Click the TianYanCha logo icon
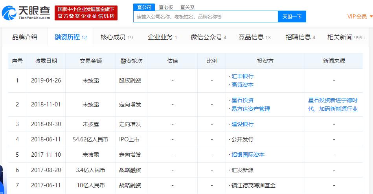The image size is (373, 194). [9, 13]
